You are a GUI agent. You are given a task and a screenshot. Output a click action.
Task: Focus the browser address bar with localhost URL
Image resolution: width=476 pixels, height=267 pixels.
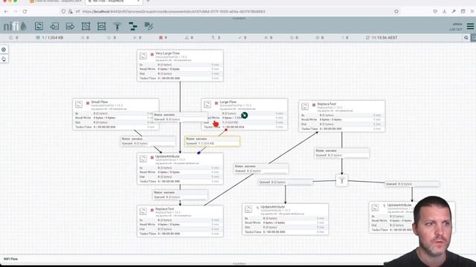[173, 12]
